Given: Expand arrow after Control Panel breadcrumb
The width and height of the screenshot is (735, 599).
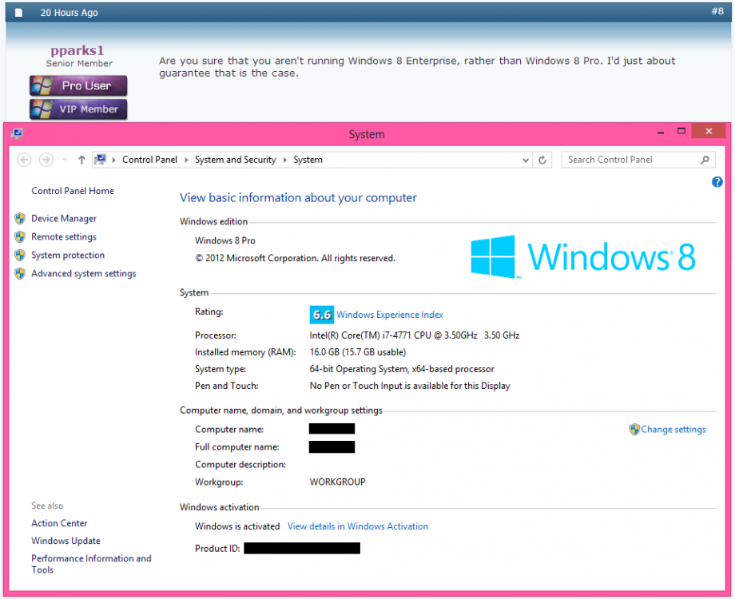Looking at the screenshot, I should click(x=186, y=161).
